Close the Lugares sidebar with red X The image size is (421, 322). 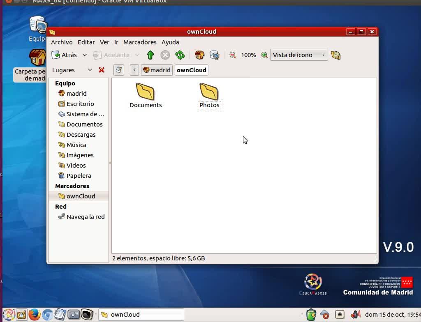coord(102,70)
